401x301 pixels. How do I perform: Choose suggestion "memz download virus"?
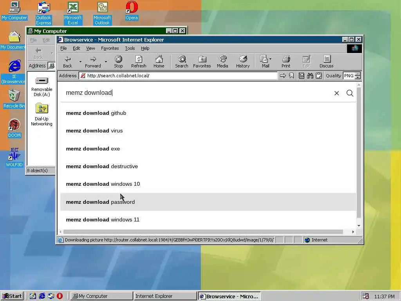[x=208, y=131]
